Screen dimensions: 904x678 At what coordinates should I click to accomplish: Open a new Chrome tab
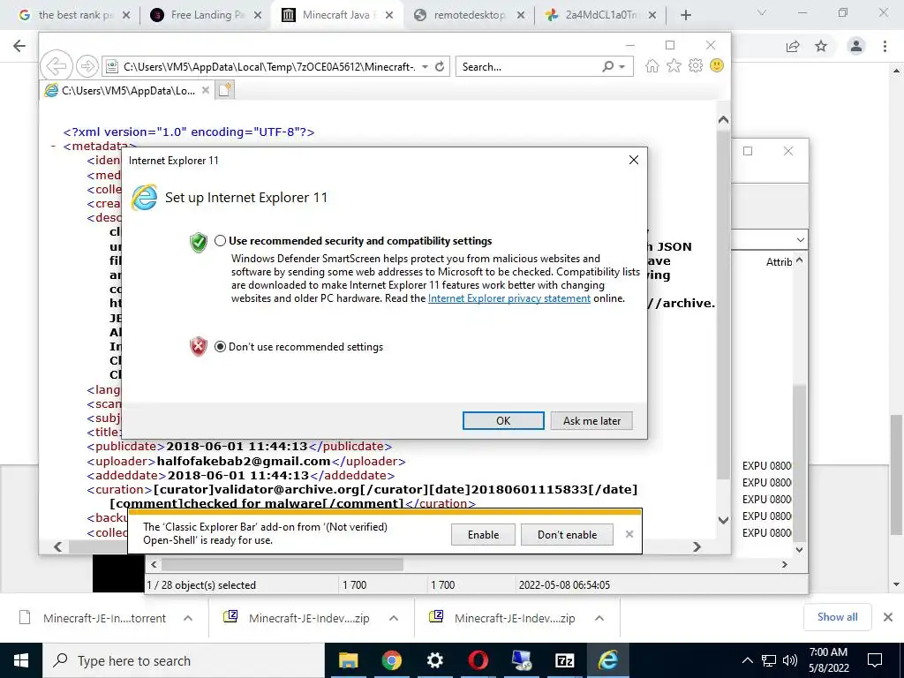click(x=685, y=15)
